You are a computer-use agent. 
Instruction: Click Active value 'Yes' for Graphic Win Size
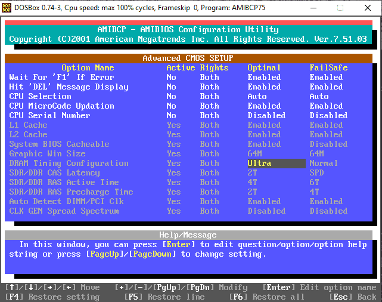[x=173, y=153]
